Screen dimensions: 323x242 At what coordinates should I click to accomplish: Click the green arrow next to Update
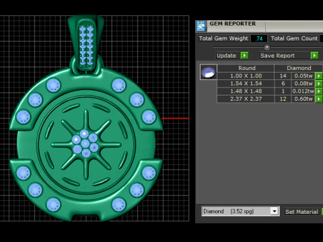point(244,55)
